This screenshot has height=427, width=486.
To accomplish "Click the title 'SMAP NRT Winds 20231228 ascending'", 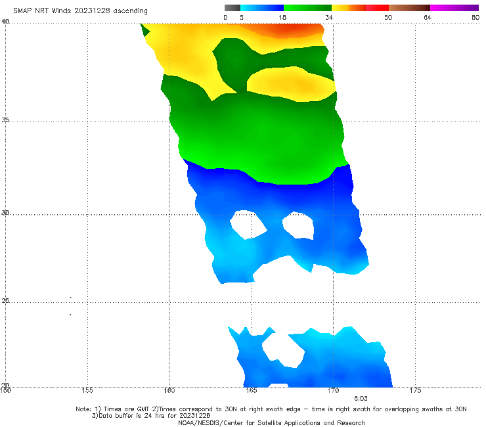I will pyautogui.click(x=80, y=11).
